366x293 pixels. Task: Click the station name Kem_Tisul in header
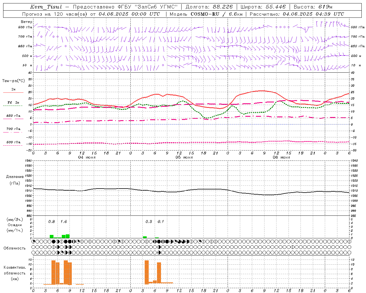coord(46,7)
